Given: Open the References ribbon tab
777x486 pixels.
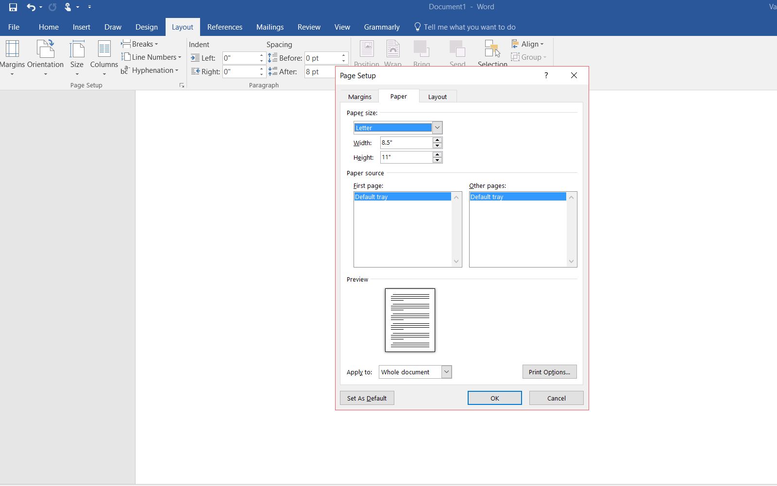Looking at the screenshot, I should (225, 27).
